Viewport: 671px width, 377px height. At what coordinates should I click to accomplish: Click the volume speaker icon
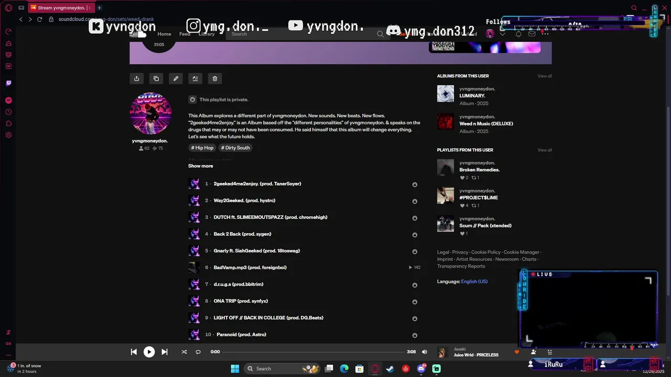pos(425,352)
